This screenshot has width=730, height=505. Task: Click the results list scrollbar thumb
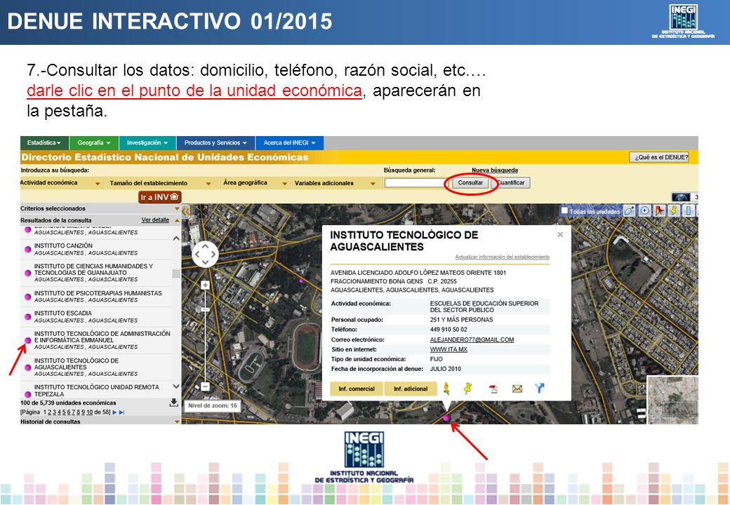coord(176,274)
